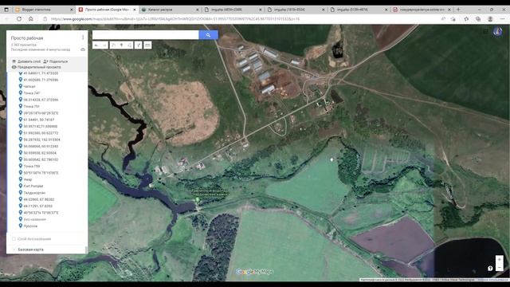Click the browser address bar URL

pyautogui.click(x=175, y=19)
